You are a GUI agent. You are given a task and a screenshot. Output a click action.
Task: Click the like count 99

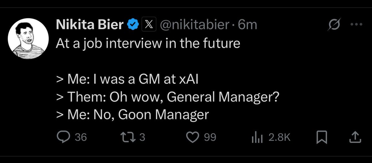pyautogui.click(x=210, y=137)
